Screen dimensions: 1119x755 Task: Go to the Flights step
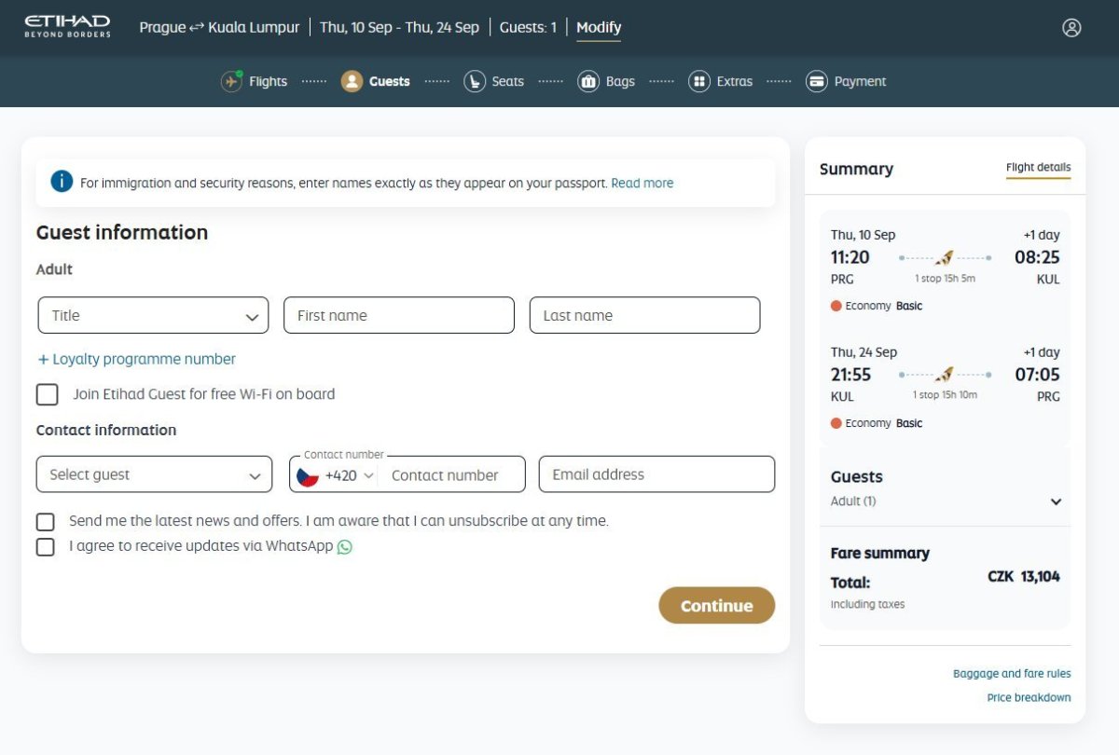(x=254, y=81)
